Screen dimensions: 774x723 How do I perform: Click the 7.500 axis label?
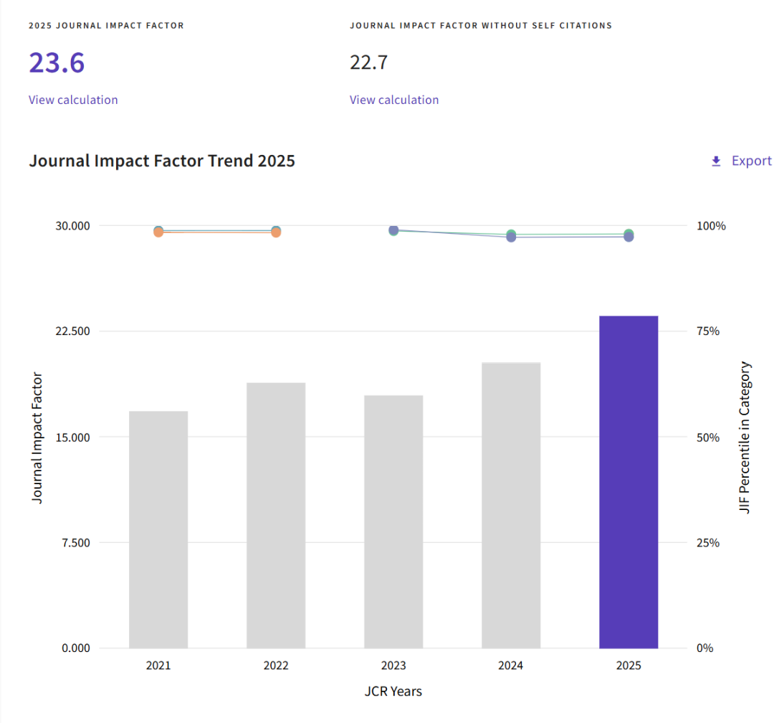click(75, 543)
